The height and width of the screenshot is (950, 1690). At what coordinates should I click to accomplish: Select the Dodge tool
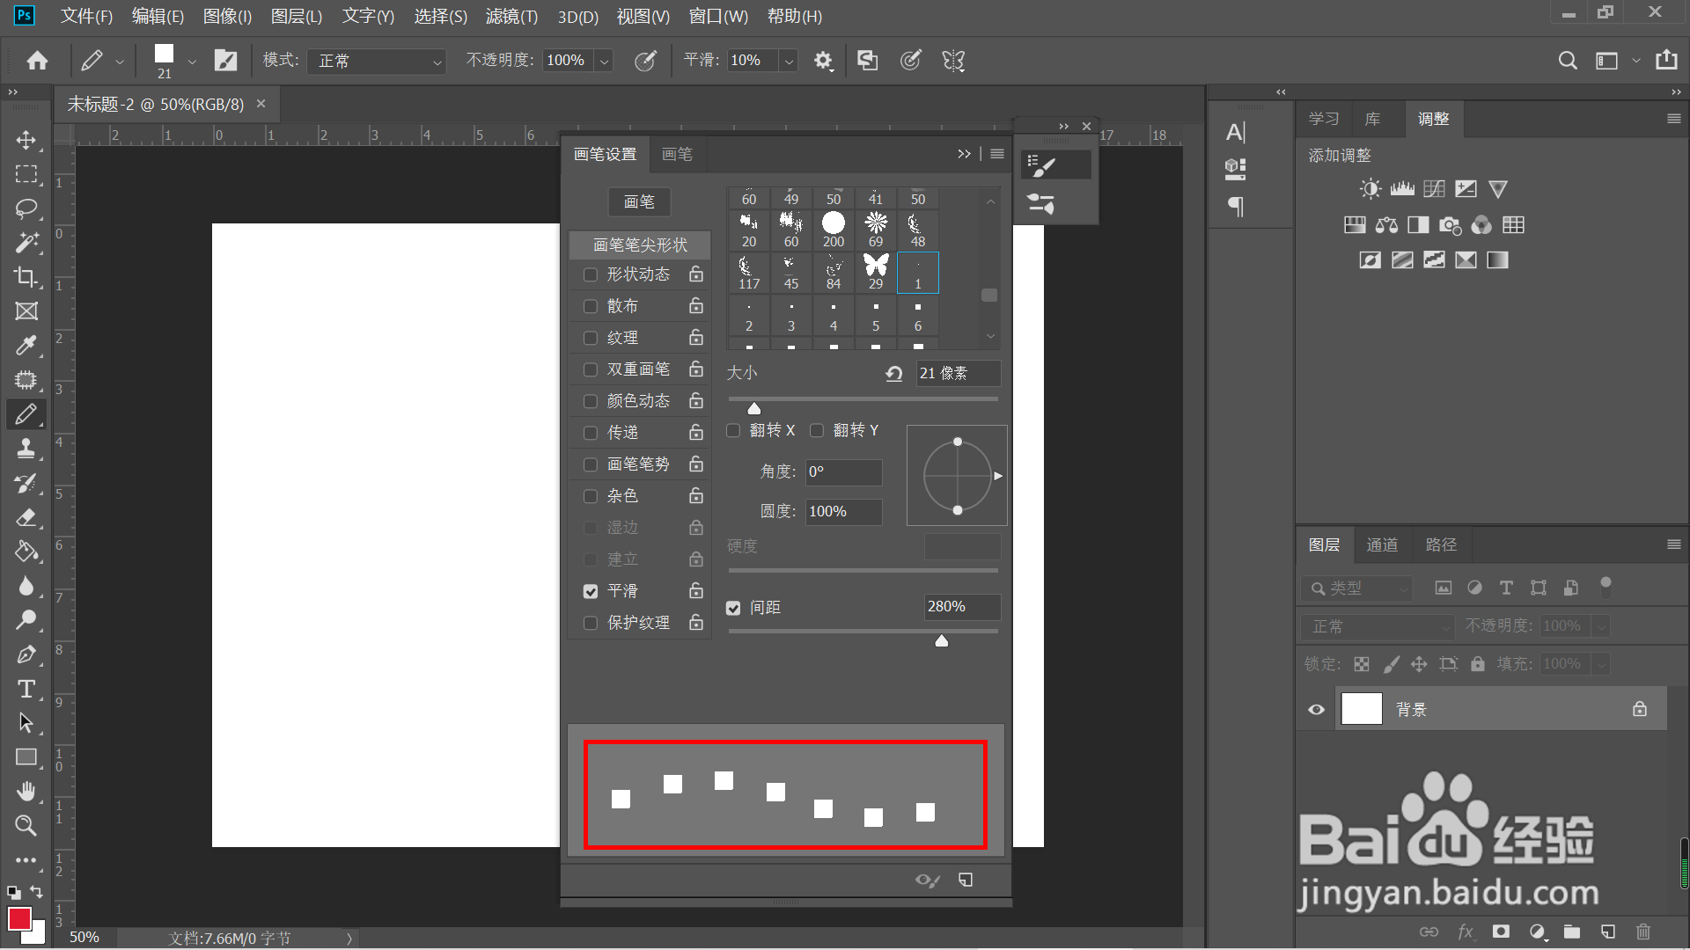pos(26,620)
